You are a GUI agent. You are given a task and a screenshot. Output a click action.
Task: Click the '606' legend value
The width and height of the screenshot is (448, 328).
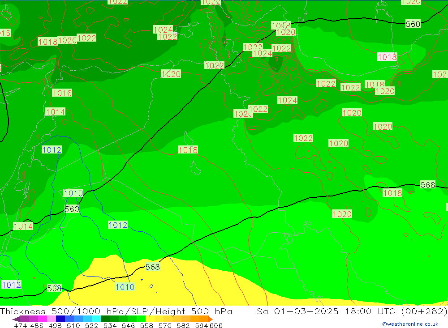[x=216, y=325]
